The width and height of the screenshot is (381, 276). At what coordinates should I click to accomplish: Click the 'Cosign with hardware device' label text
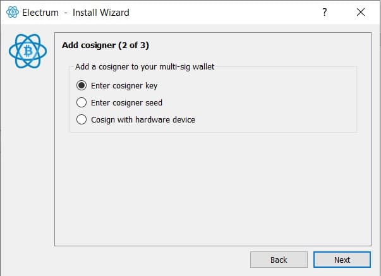(143, 120)
